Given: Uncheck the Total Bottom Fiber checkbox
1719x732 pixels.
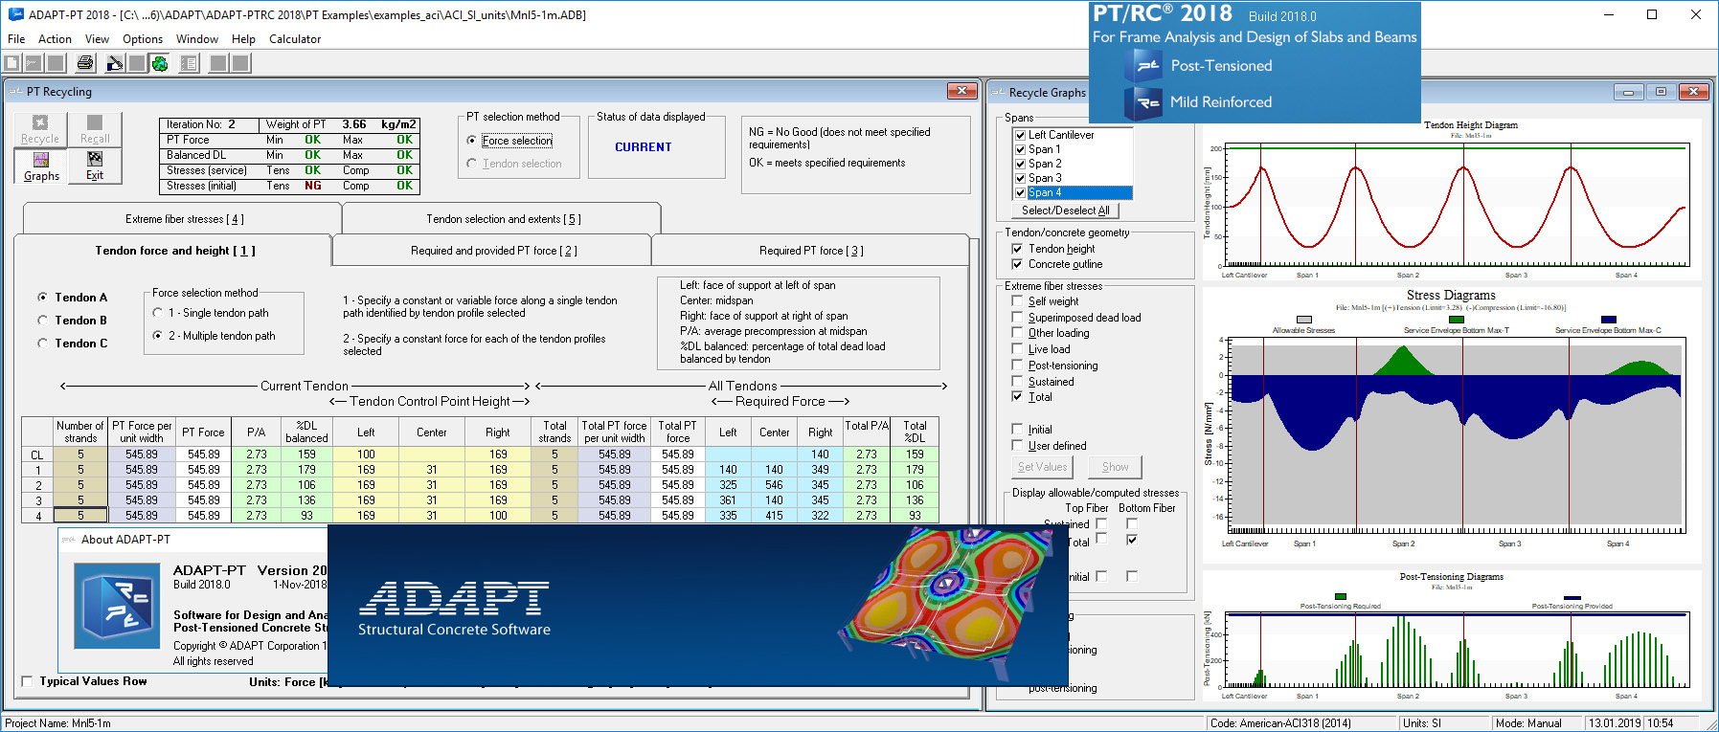Looking at the screenshot, I should [x=1132, y=540].
